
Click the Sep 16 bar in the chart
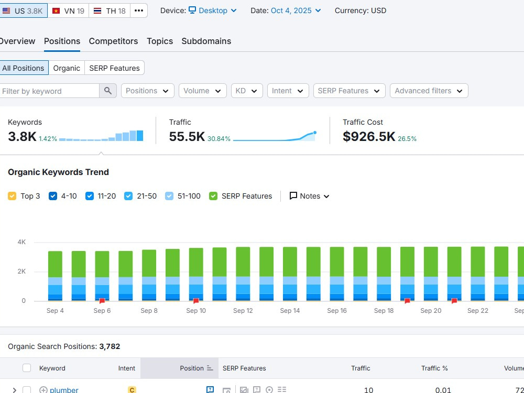(x=337, y=274)
